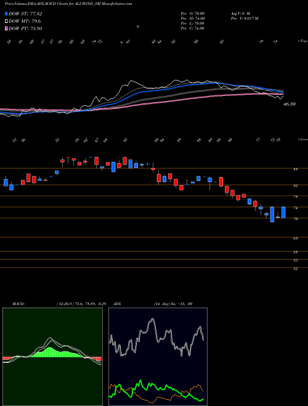Click the 'Pre V: 0.017 M' volume text

point(244,18)
